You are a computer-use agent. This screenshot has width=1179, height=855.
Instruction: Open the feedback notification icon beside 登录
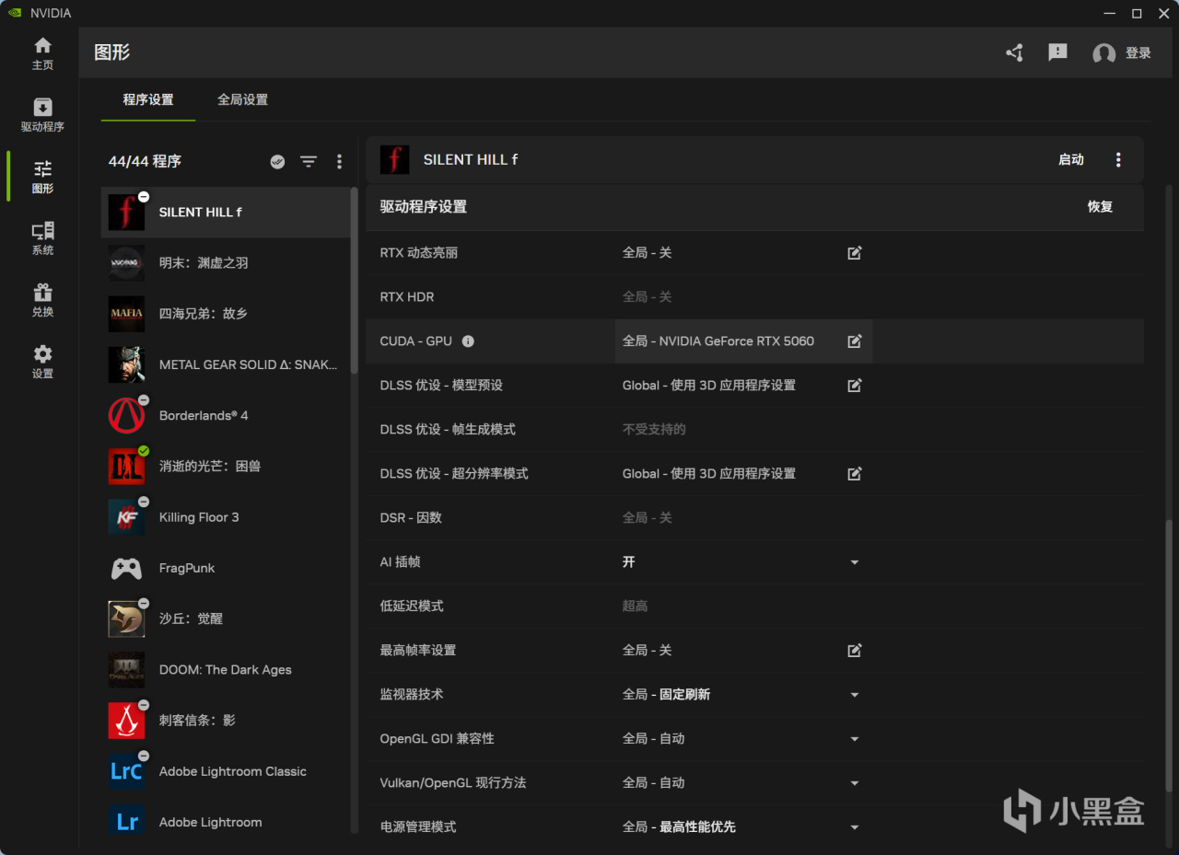coord(1057,53)
